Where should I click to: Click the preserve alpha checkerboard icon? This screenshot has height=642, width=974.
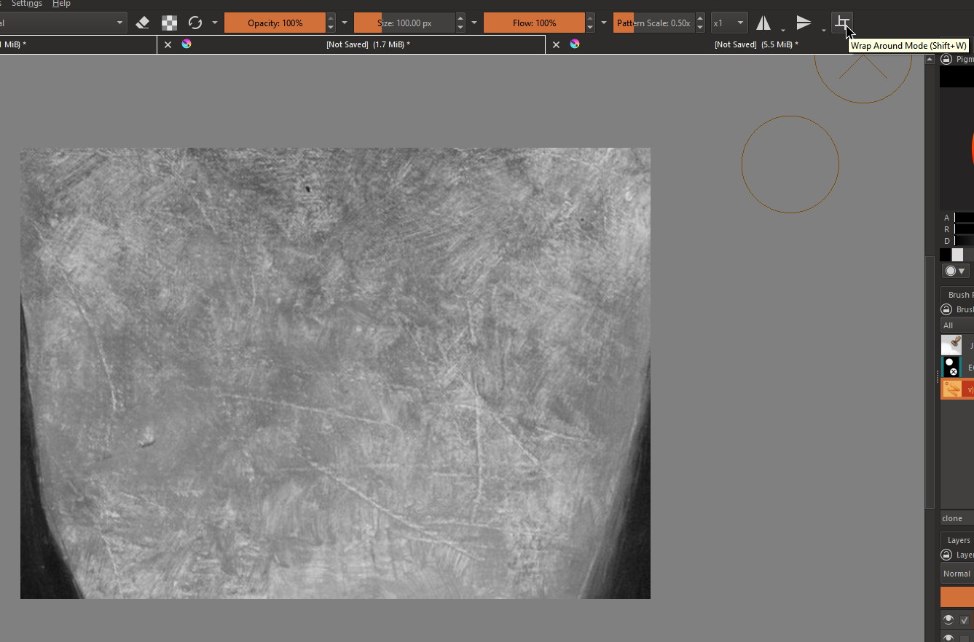[169, 23]
